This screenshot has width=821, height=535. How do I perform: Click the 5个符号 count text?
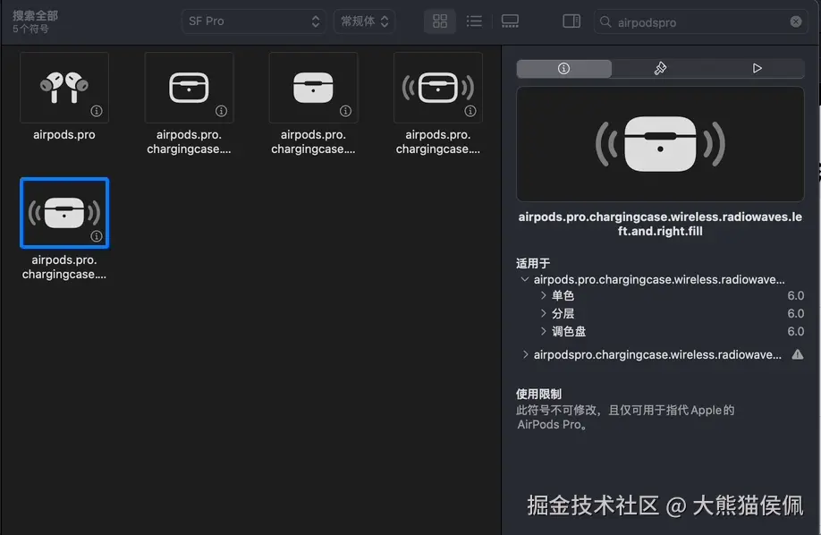pos(31,29)
